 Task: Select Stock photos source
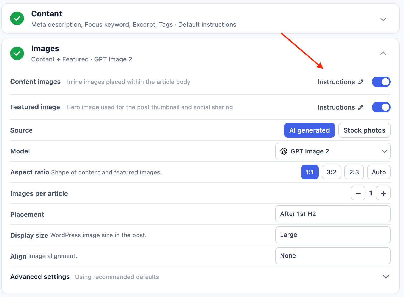364,130
